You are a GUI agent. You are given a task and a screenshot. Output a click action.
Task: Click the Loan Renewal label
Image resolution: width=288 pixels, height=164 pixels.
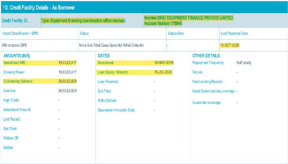(x=108, y=82)
